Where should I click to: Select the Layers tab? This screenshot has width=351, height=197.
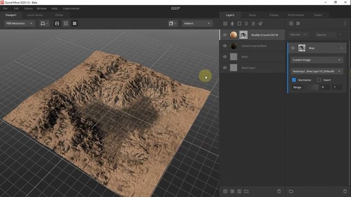[230, 15]
